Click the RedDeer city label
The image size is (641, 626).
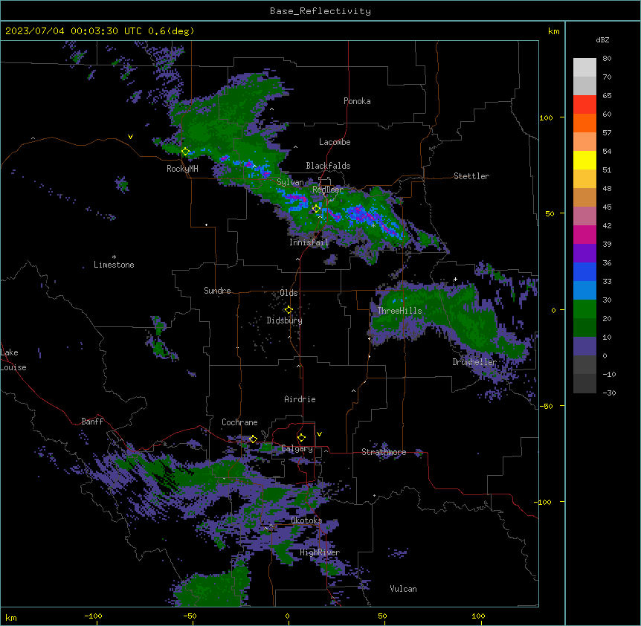pos(328,190)
